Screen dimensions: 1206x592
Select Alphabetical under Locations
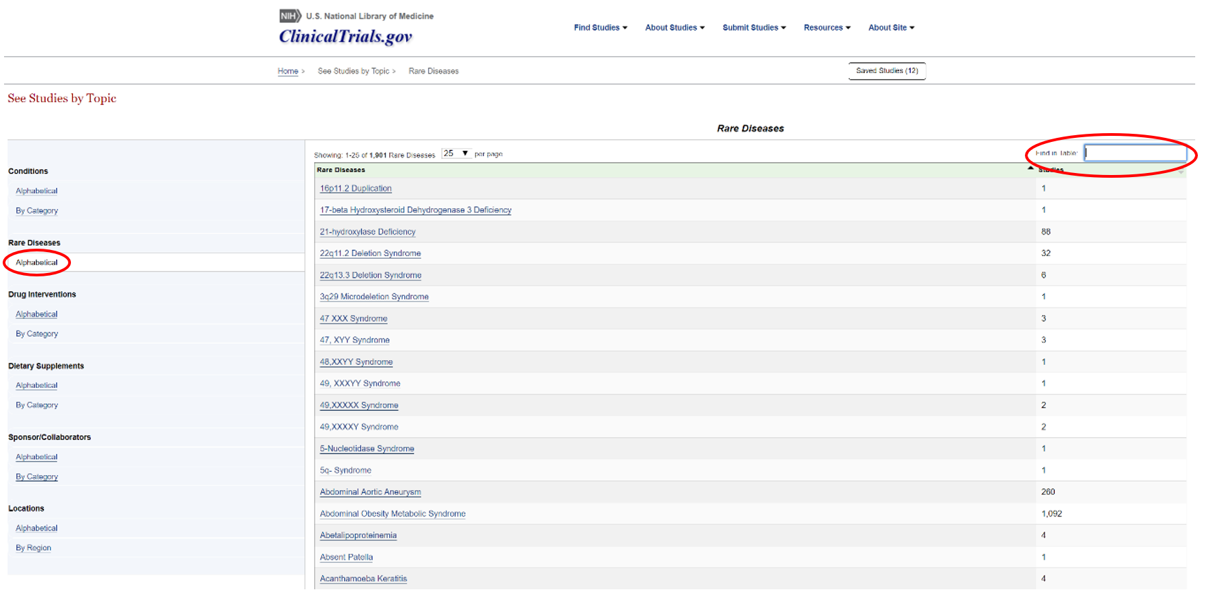point(36,528)
